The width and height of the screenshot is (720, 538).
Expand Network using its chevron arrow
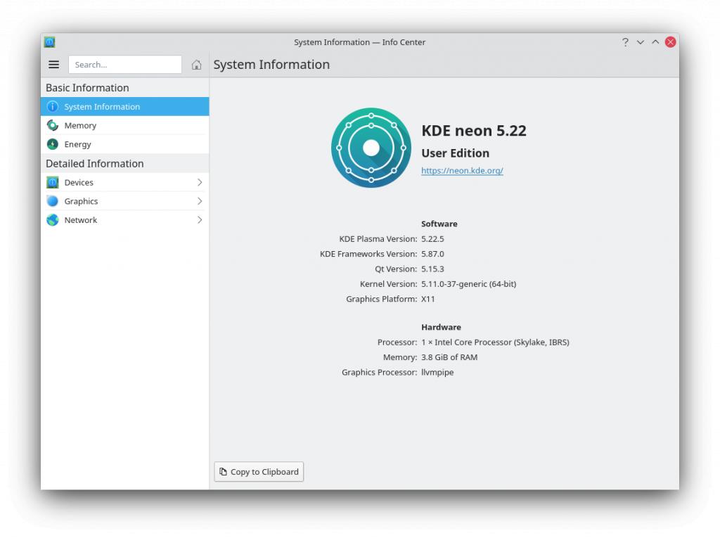(200, 220)
